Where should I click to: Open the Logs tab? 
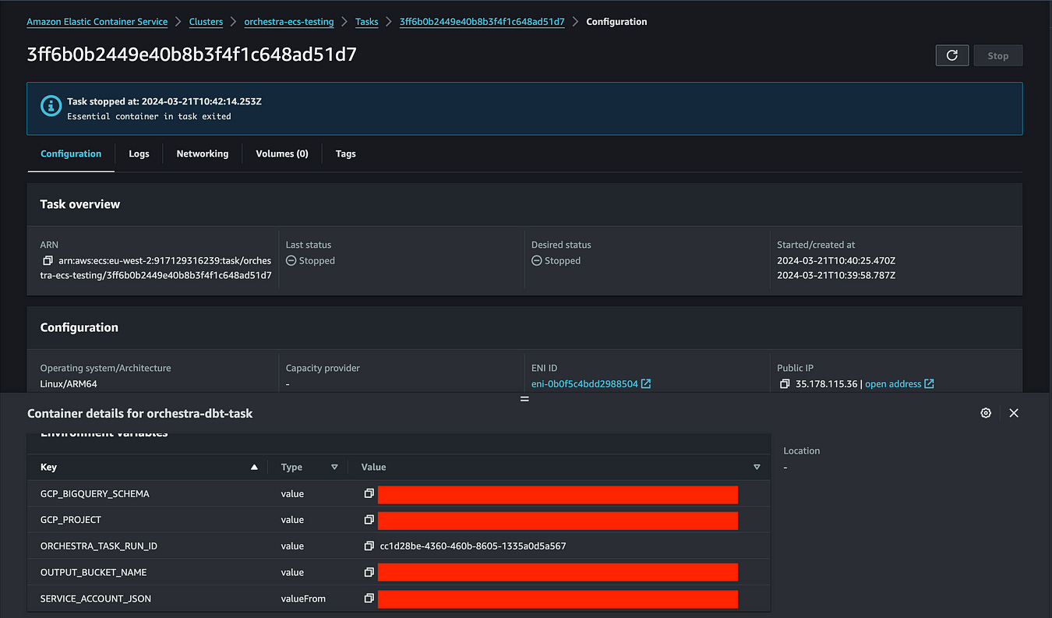(x=139, y=154)
